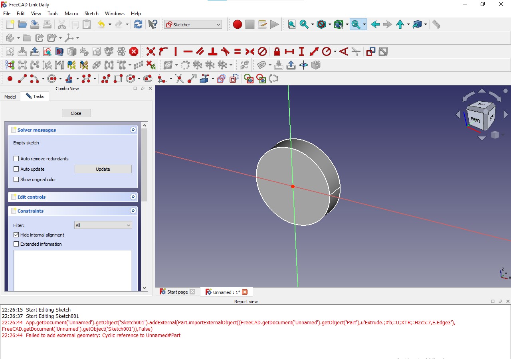Viewport: 511px width, 359px height.
Task: Switch to the Model tab
Action: point(10,97)
